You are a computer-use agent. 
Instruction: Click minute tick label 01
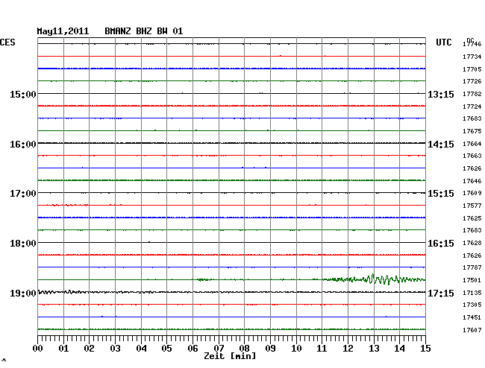coord(63,349)
